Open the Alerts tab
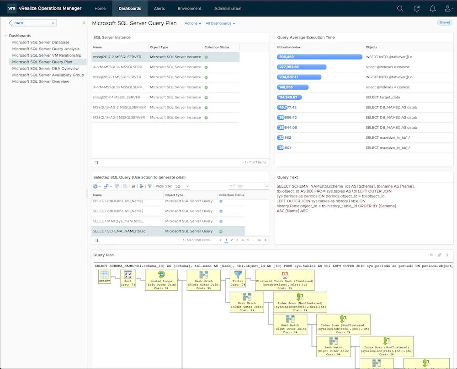 (x=159, y=8)
